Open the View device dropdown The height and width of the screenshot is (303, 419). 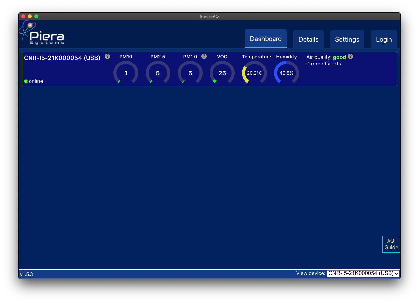click(x=363, y=273)
